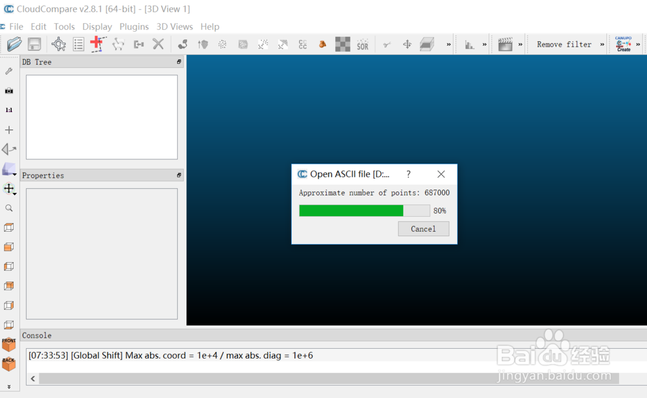
Task: Expand overflow chevron after Remove filter
Action: point(602,45)
